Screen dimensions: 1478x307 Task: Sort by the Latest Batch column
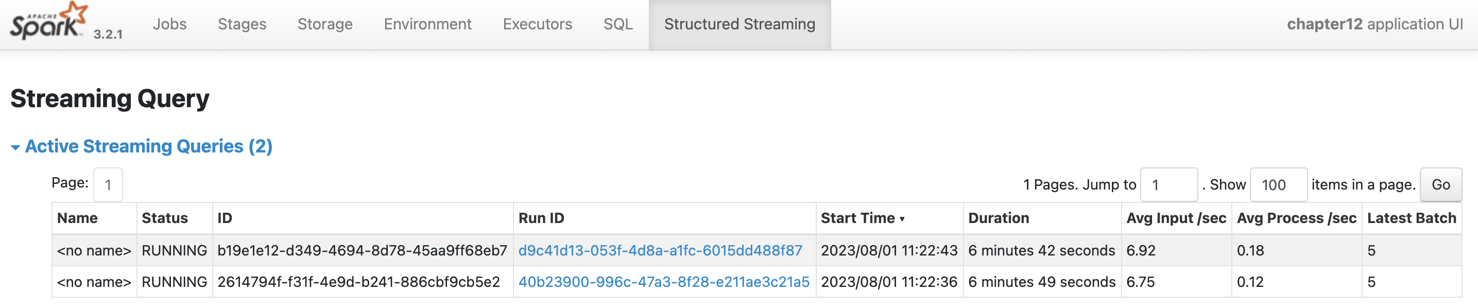(x=1411, y=218)
